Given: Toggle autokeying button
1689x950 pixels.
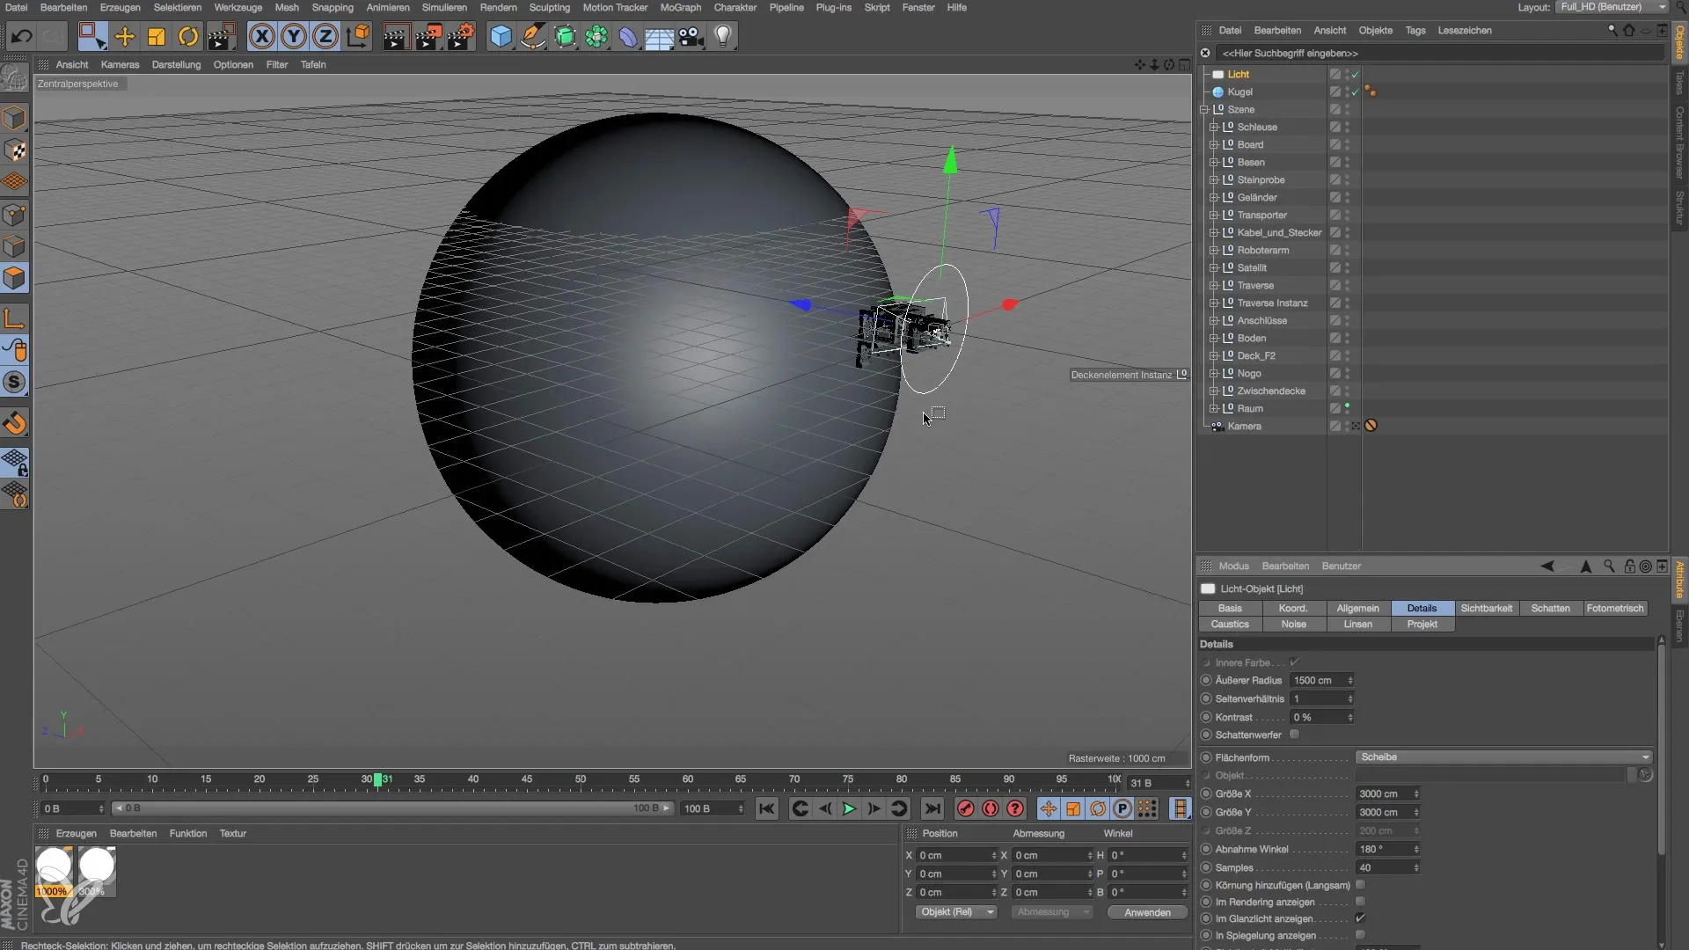Looking at the screenshot, I should pyautogui.click(x=991, y=808).
